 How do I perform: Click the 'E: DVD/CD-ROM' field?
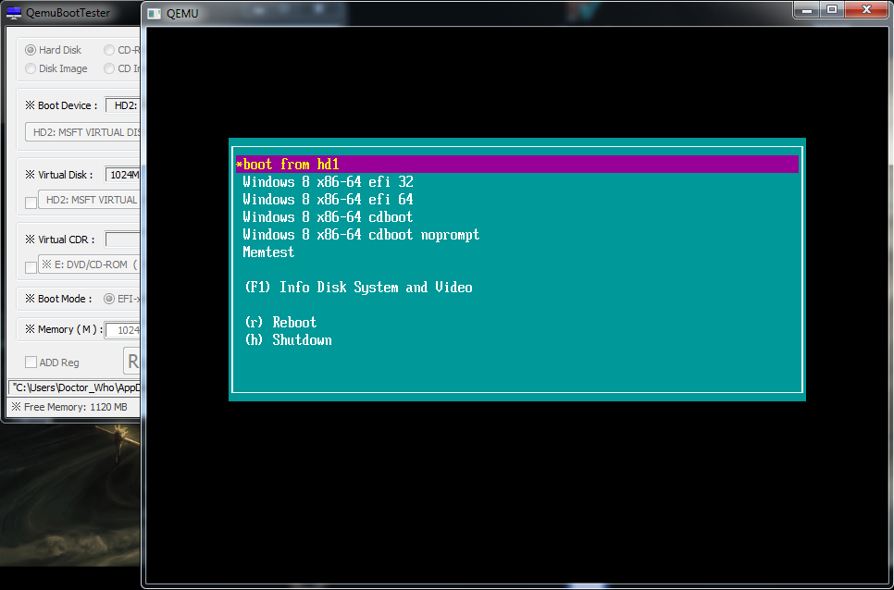point(90,264)
